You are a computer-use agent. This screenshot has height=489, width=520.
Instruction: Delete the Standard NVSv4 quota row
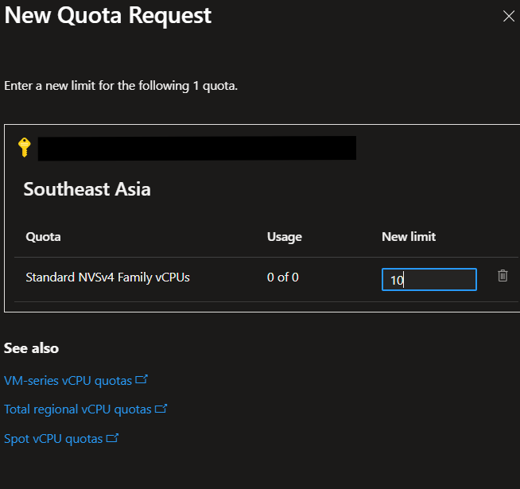503,276
